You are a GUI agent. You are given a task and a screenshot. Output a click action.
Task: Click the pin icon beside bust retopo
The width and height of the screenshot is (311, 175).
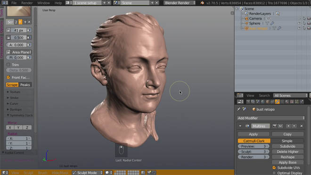pyautogui.click(x=238, y=109)
